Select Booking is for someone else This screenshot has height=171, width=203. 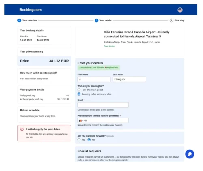(79, 94)
